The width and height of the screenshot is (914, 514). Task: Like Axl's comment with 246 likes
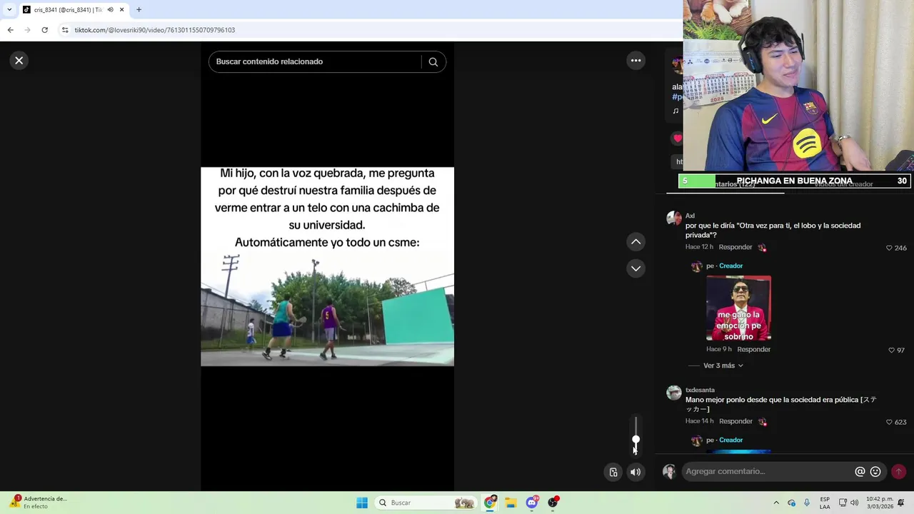(x=889, y=248)
